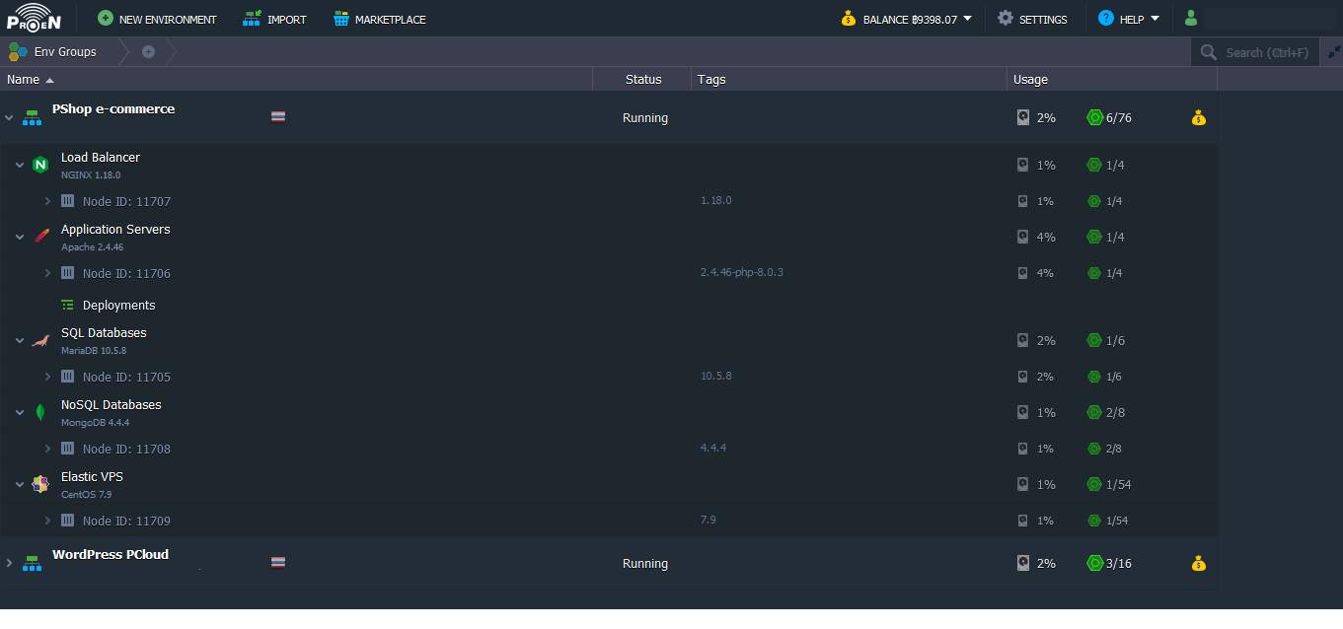Click the Elastic VPS 1/54 cloudlets value
The width and height of the screenshot is (1343, 629).
(1117, 484)
